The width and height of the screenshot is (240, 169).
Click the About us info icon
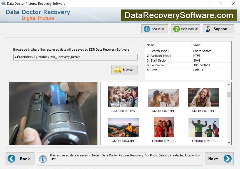pyautogui.click(x=147, y=29)
